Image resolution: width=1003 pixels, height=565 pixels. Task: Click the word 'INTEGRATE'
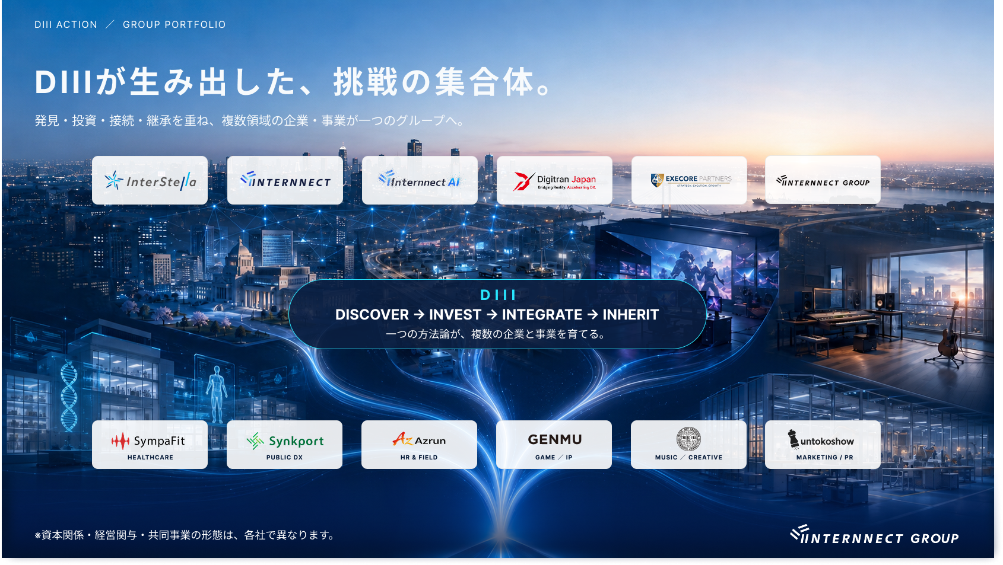(x=542, y=315)
